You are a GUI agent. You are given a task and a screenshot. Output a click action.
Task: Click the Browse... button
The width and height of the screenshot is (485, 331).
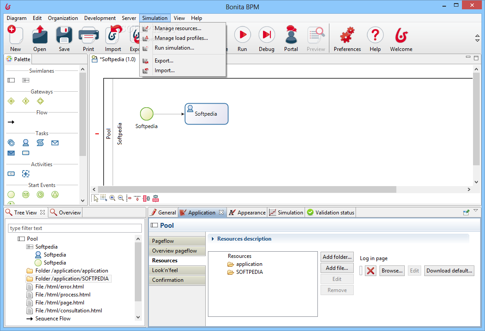pos(392,271)
